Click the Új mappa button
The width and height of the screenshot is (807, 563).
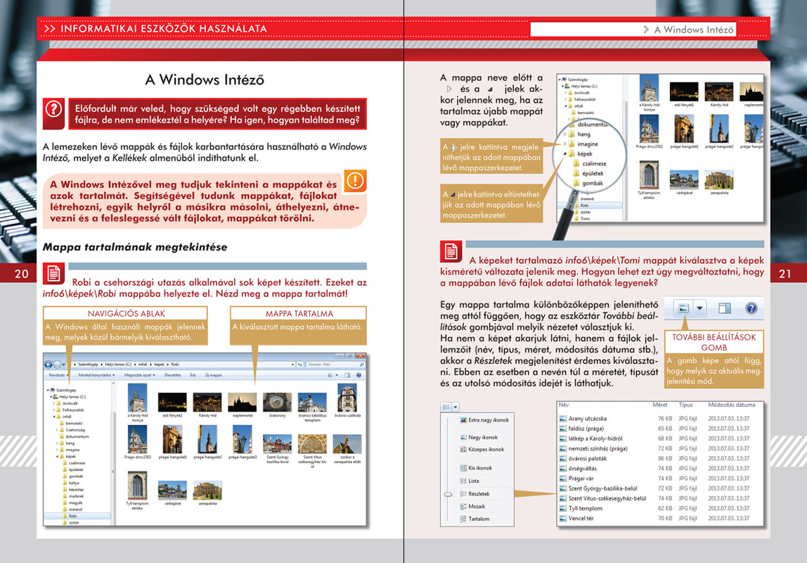pos(214,375)
